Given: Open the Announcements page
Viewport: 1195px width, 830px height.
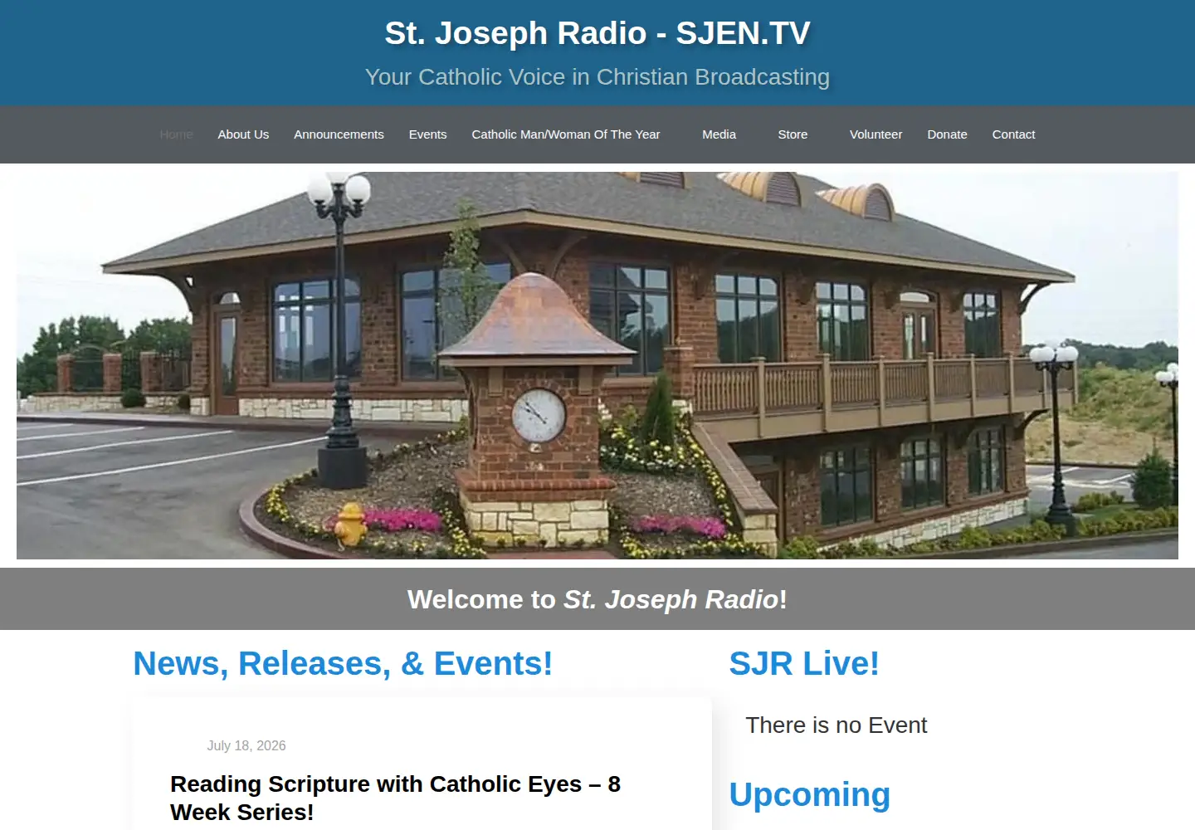Looking at the screenshot, I should pyautogui.click(x=339, y=134).
